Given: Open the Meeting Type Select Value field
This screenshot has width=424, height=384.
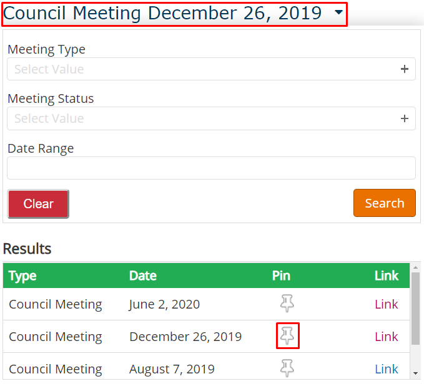Looking at the screenshot, I should 211,69.
